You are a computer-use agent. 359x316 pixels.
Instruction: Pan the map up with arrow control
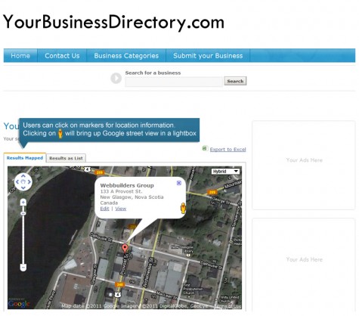[x=23, y=176]
